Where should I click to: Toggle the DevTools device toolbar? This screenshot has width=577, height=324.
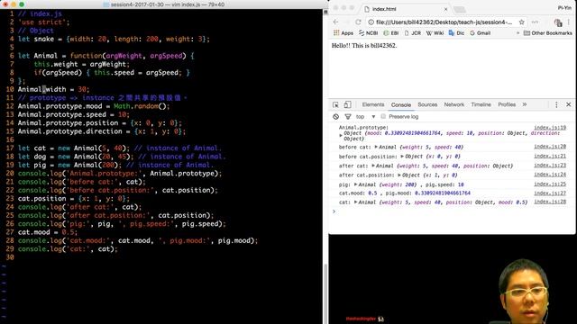pyautogui.click(x=347, y=104)
